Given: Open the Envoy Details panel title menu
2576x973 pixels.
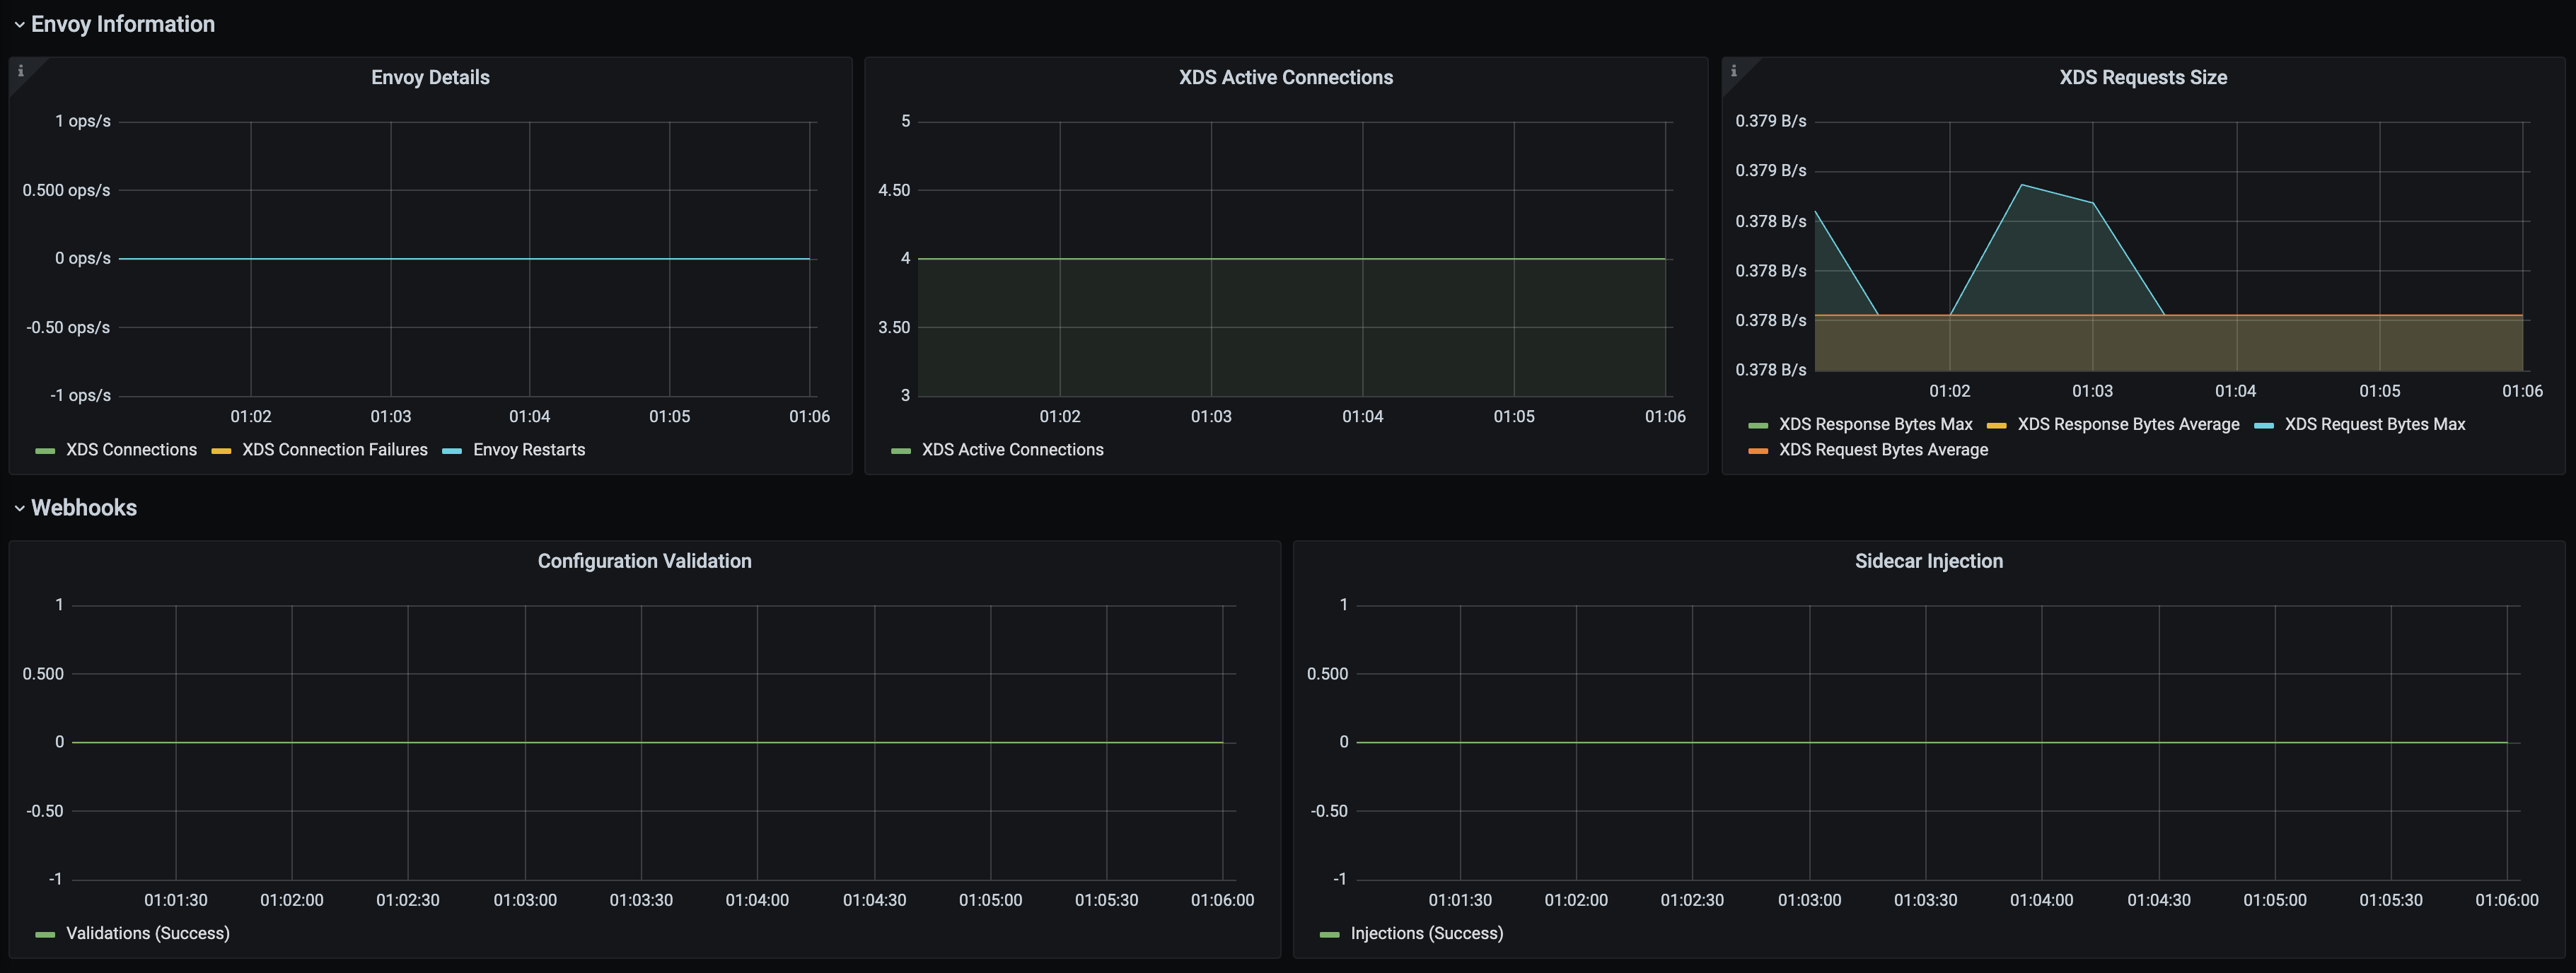Looking at the screenshot, I should tap(430, 77).
